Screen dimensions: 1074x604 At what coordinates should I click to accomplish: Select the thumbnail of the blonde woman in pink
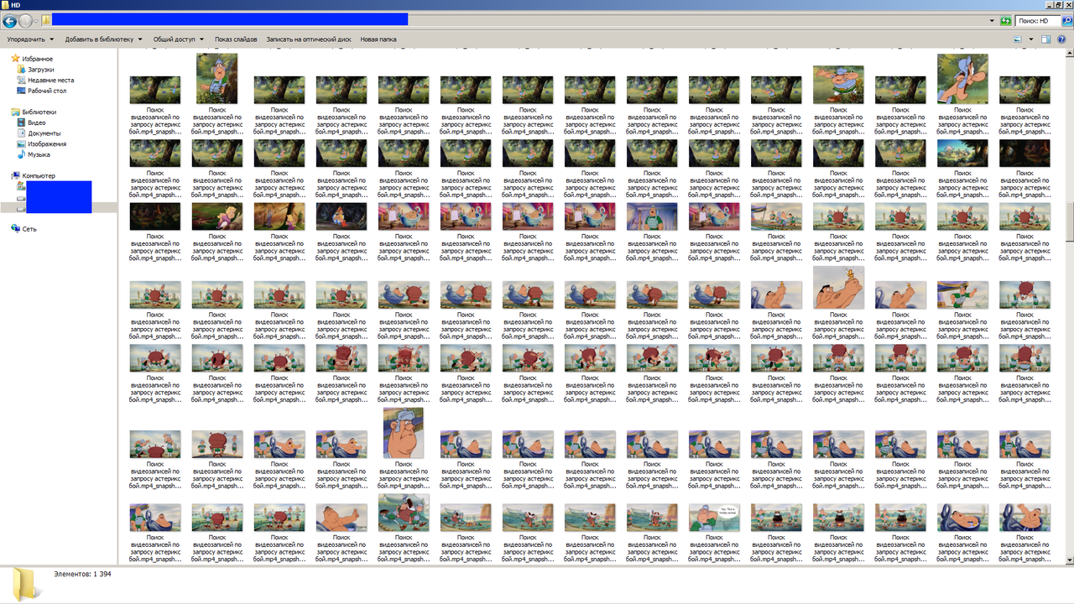[216, 216]
